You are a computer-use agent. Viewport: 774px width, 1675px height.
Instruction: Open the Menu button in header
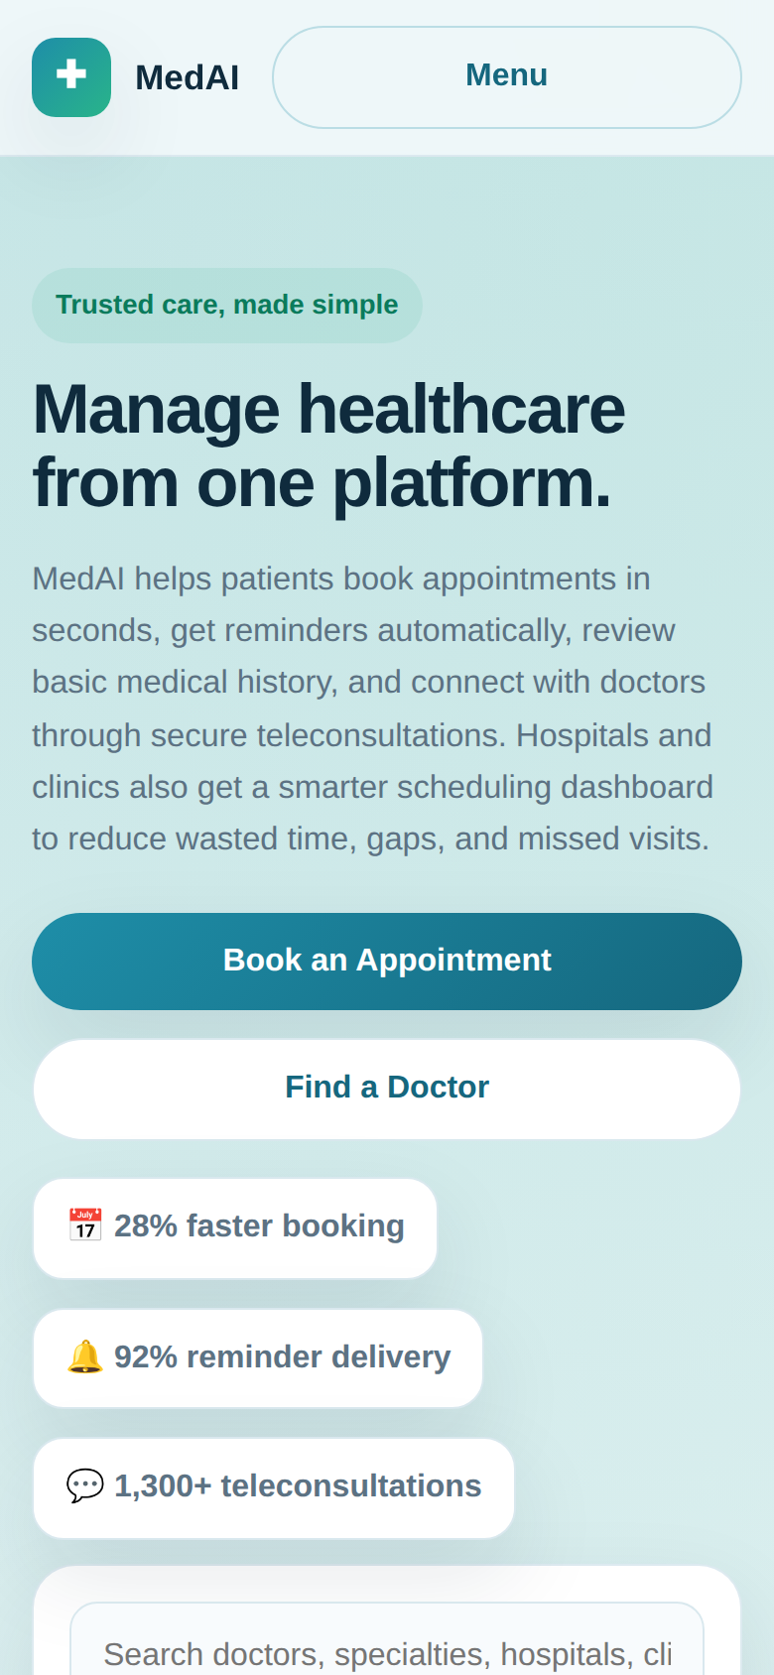click(507, 77)
